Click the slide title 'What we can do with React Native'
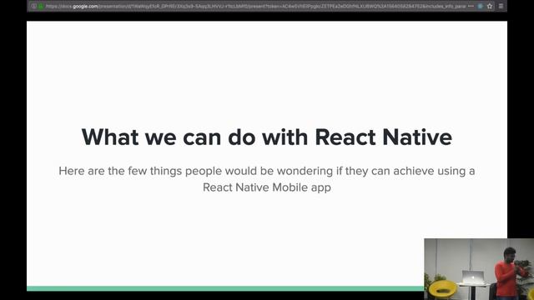This screenshot has height=300, width=534. pyautogui.click(x=267, y=137)
